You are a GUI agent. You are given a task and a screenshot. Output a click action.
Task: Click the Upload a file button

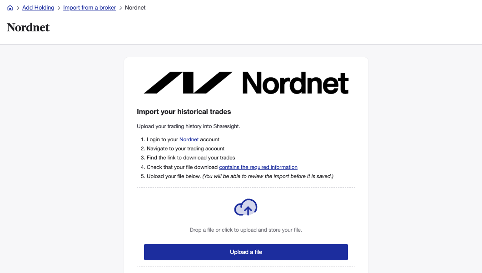246,252
